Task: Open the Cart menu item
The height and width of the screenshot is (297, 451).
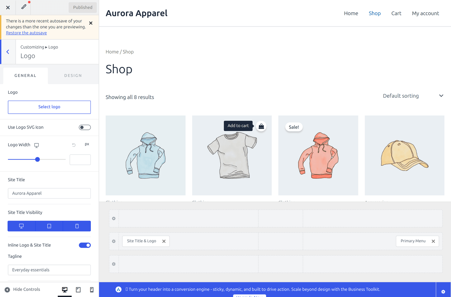Action: coord(396,13)
